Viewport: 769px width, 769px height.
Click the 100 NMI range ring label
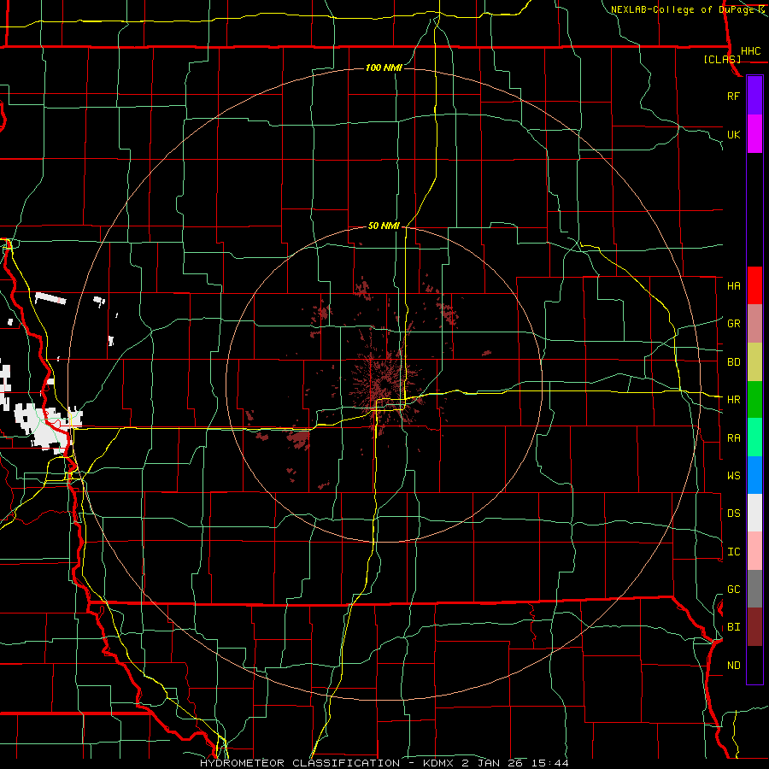(x=384, y=68)
